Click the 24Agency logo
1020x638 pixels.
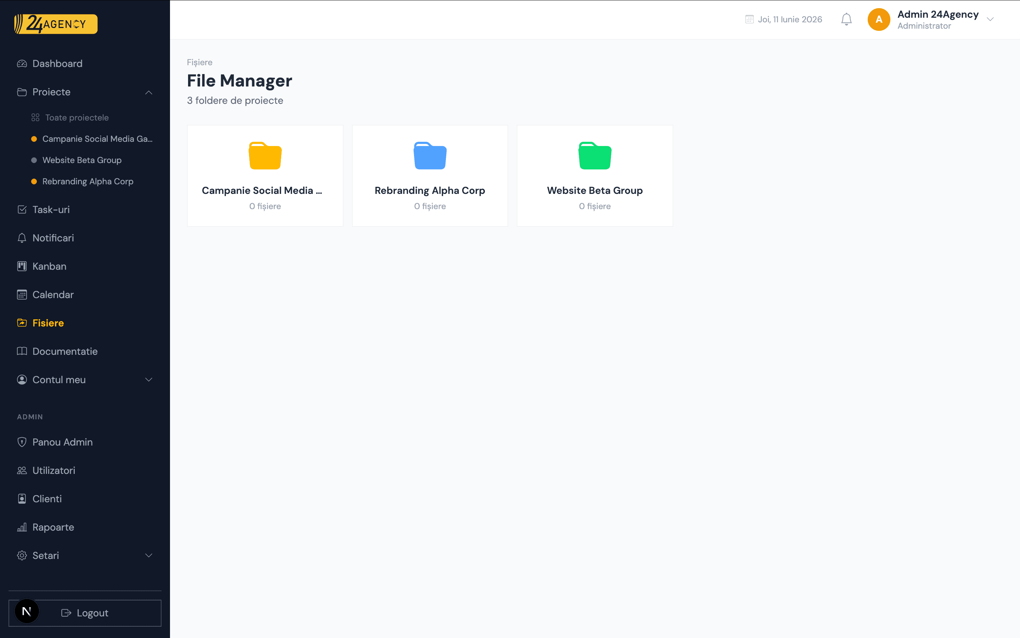[56, 24]
